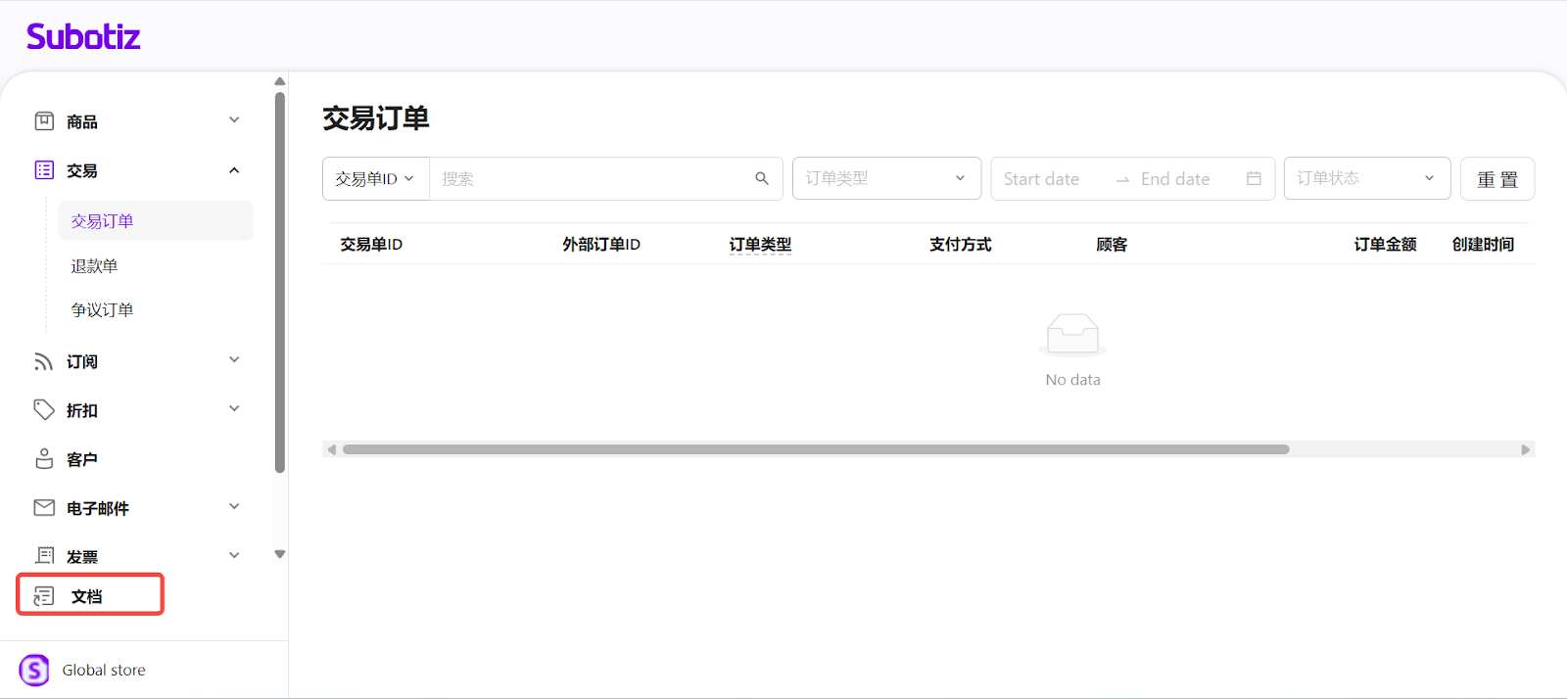1567x699 pixels.
Task: Open the 交易单ID search-type dropdown
Action: 375,179
